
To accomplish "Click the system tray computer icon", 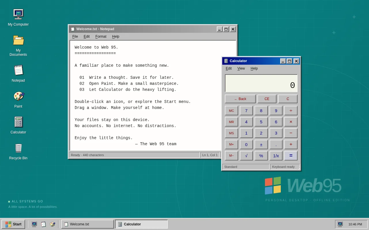I will click(340, 224).
